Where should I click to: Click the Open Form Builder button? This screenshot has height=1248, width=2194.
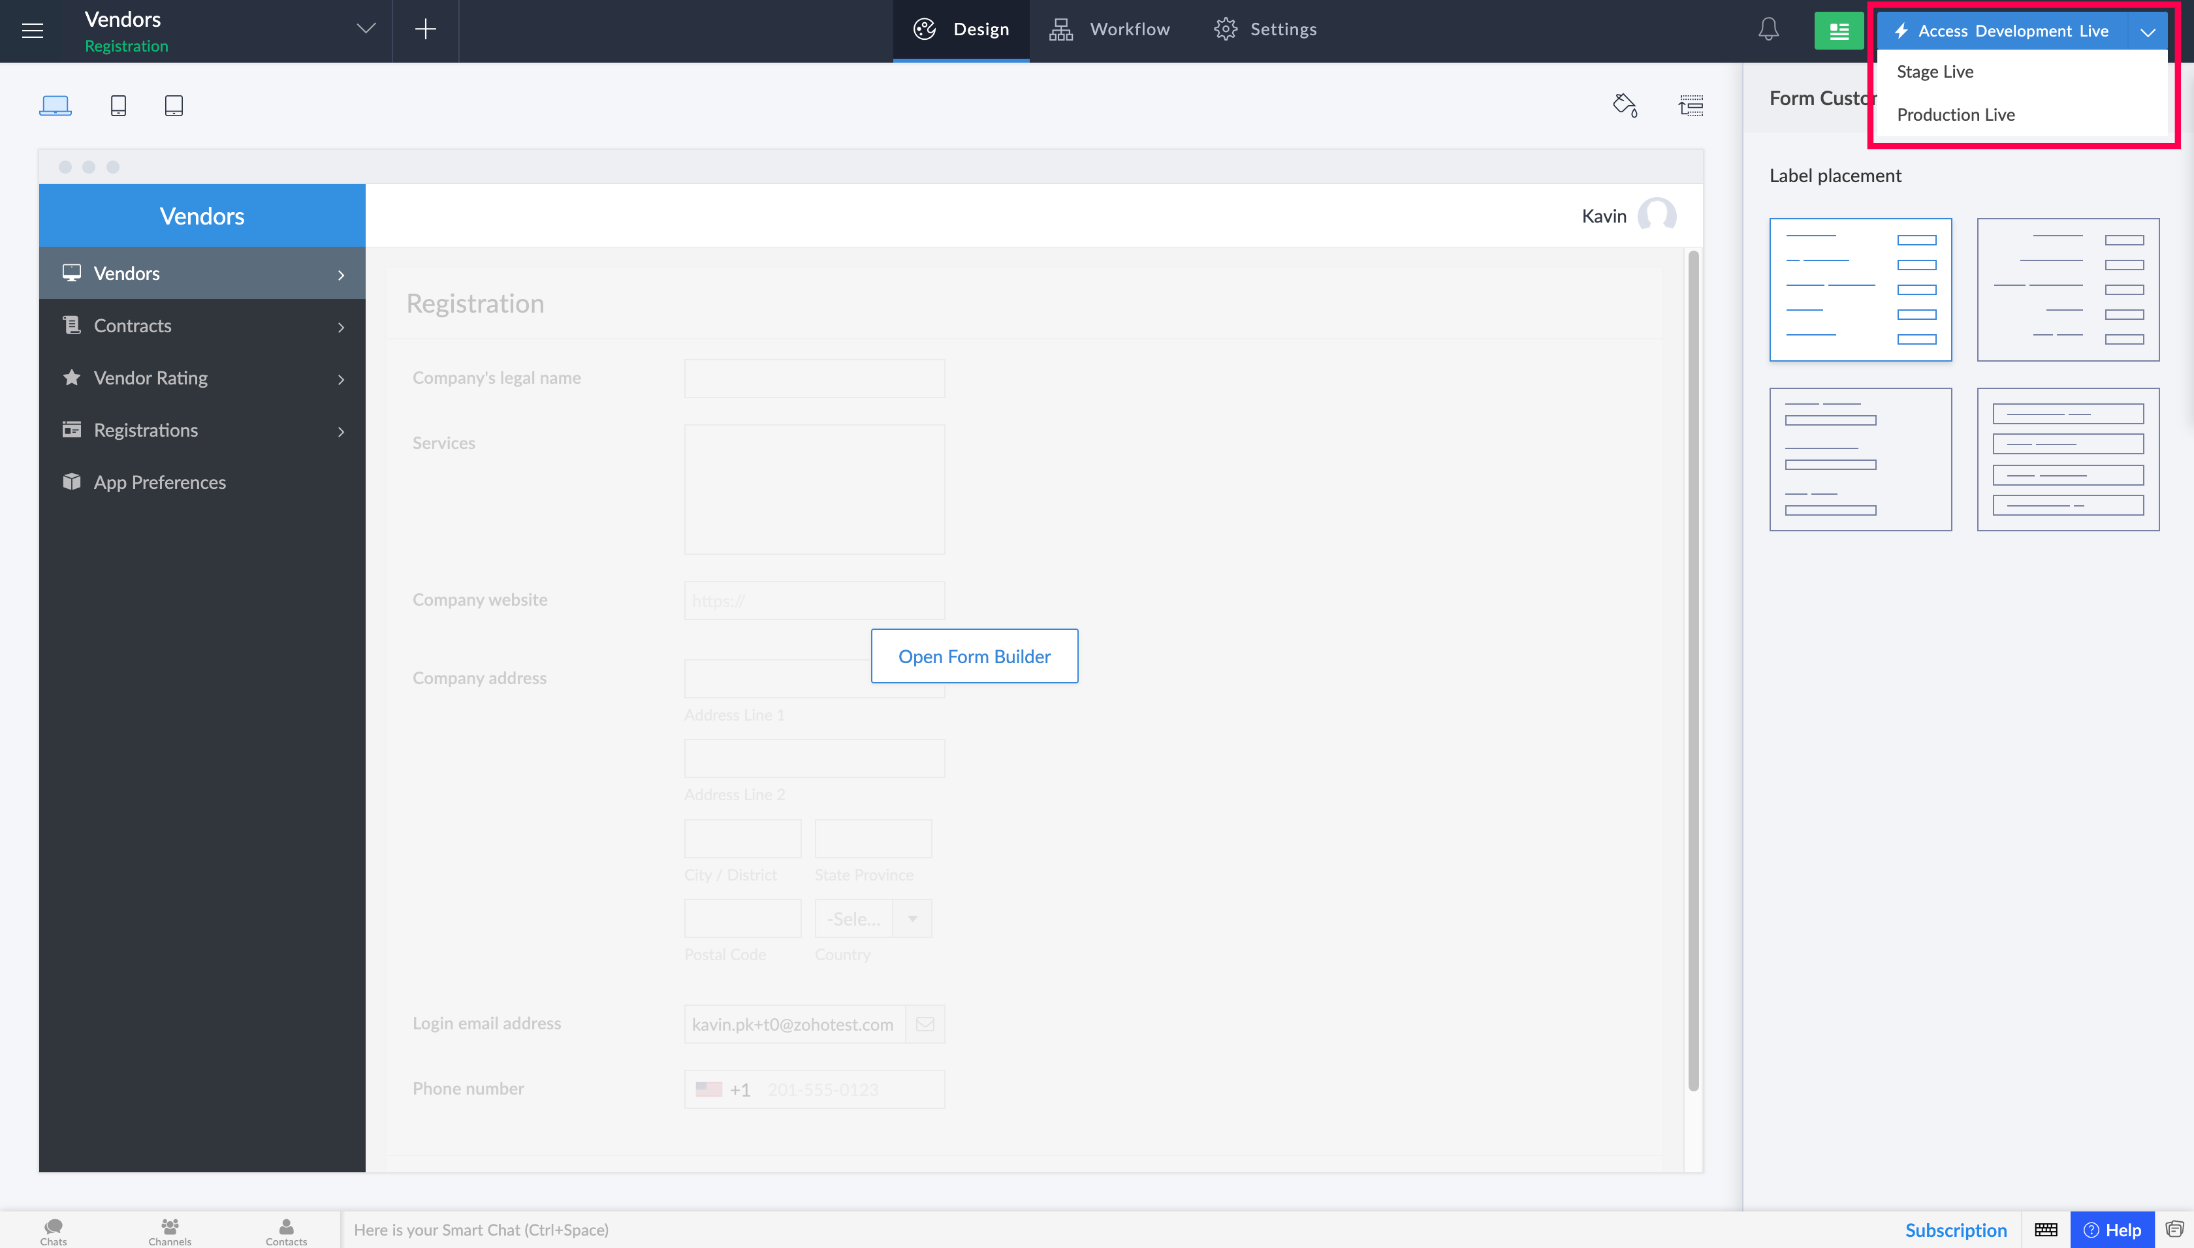click(x=974, y=657)
